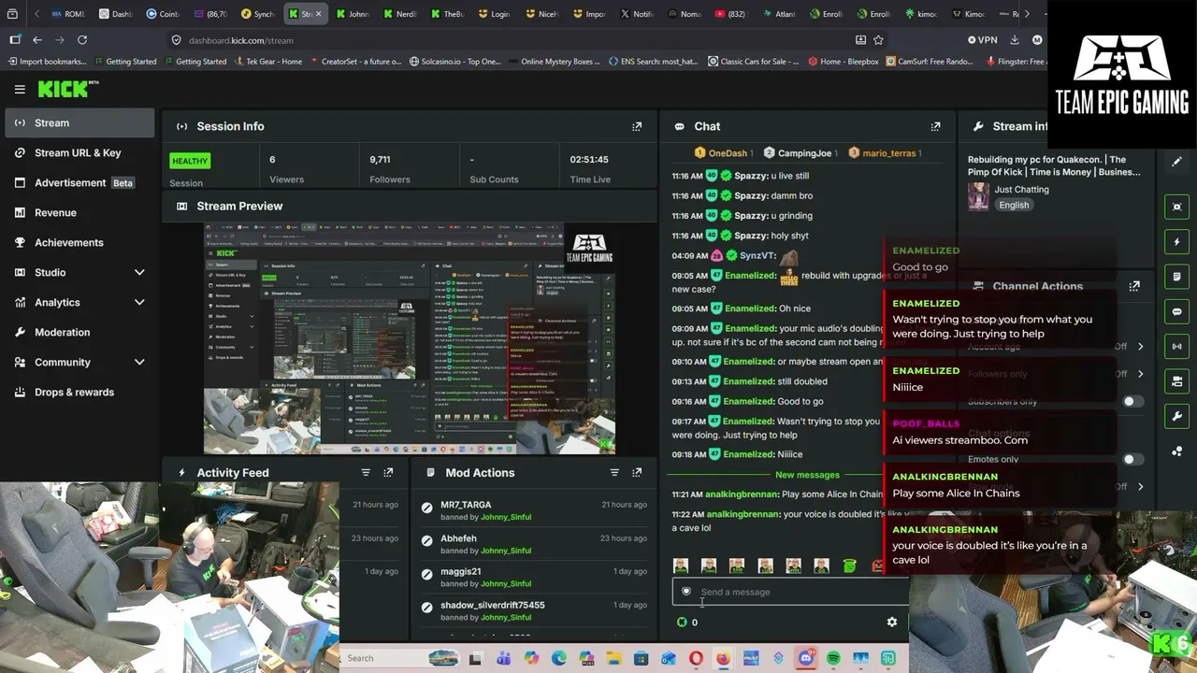Toggle Subscribers only chat switch
The height and width of the screenshot is (673, 1197).
[1132, 402]
